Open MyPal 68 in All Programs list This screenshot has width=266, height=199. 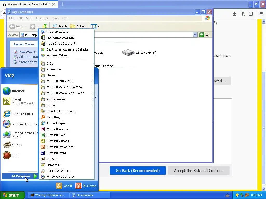click(x=66, y=159)
